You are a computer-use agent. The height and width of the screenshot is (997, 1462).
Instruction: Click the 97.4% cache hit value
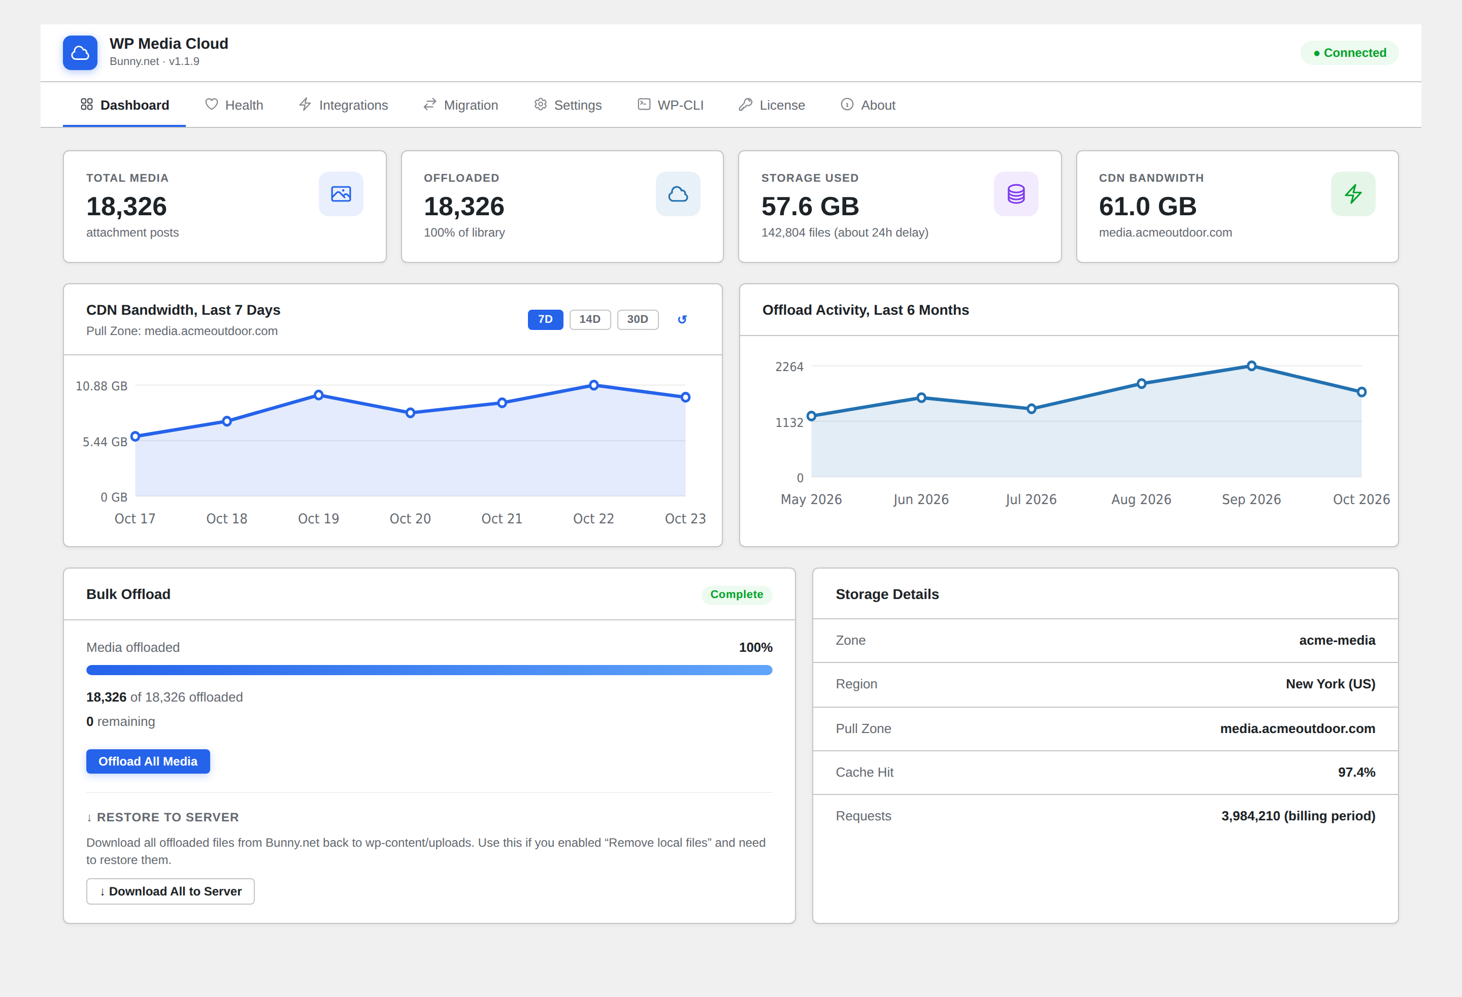tap(1356, 773)
